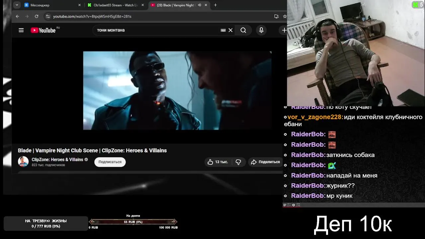The height and width of the screenshot is (239, 425).
Task: Click vor_v_zagone228 username in chat
Action: coord(315,117)
